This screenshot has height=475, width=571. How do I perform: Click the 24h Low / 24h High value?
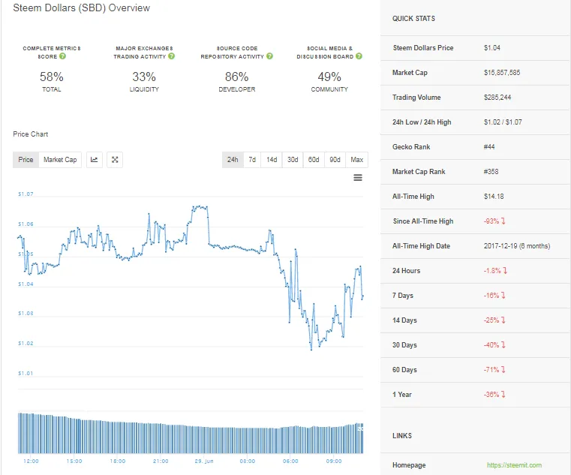point(503,122)
